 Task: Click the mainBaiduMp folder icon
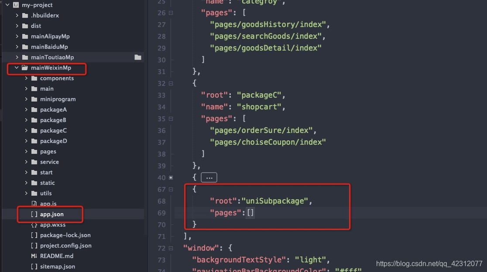coord(25,47)
